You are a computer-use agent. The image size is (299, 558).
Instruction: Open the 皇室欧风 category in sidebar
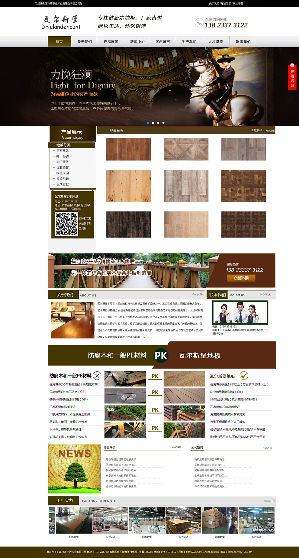[63, 151]
